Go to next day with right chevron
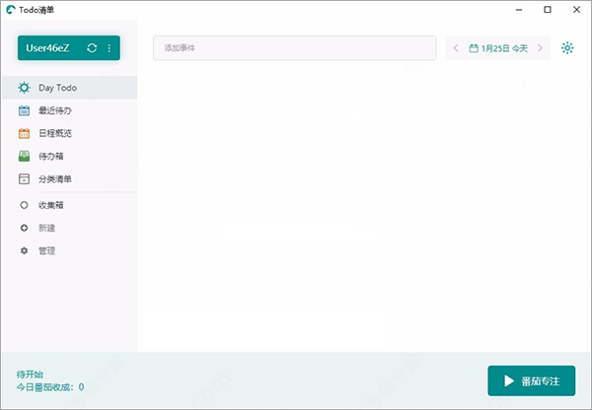 (540, 48)
